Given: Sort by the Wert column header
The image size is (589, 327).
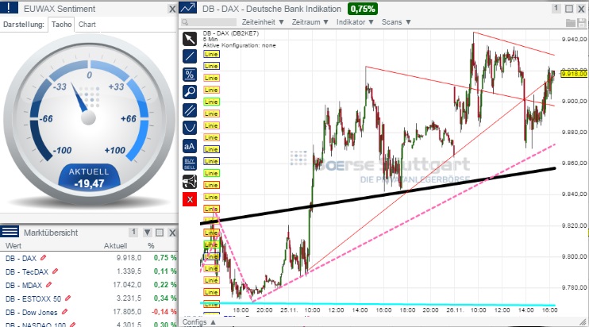Looking at the screenshot, I should coord(13,246).
